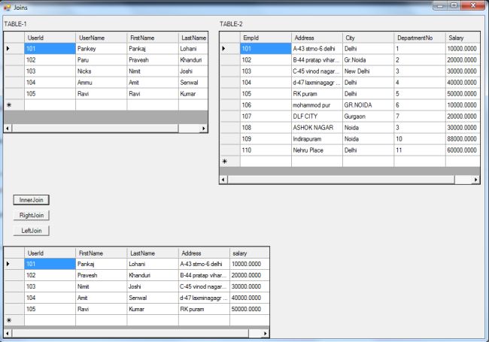Click Salary column header in Table-2
489x342 pixels.
pyautogui.click(x=463, y=38)
